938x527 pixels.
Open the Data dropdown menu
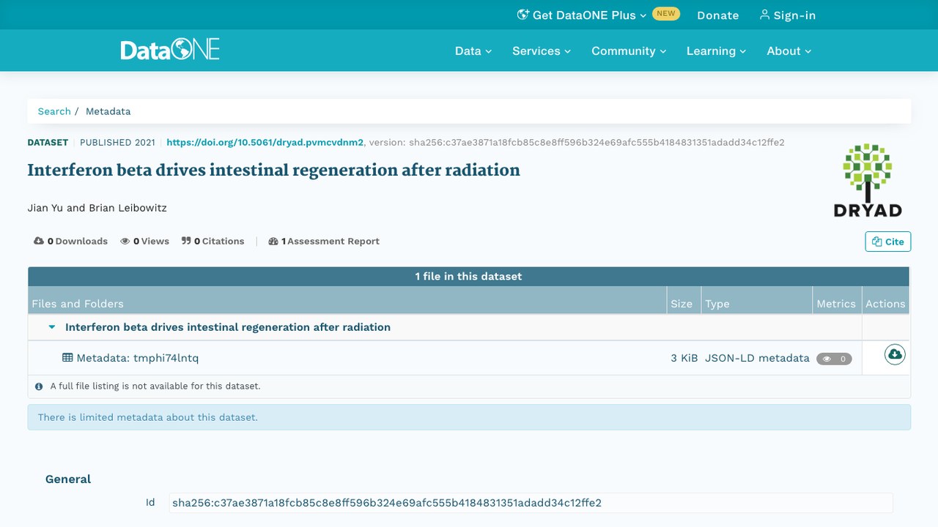pos(473,51)
